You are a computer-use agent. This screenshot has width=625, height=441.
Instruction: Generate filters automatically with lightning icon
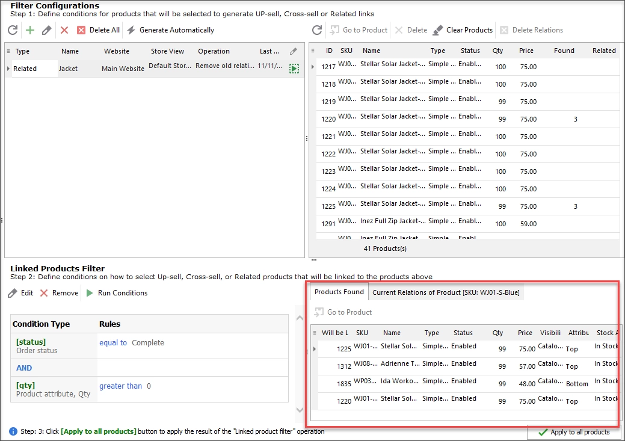[171, 30]
